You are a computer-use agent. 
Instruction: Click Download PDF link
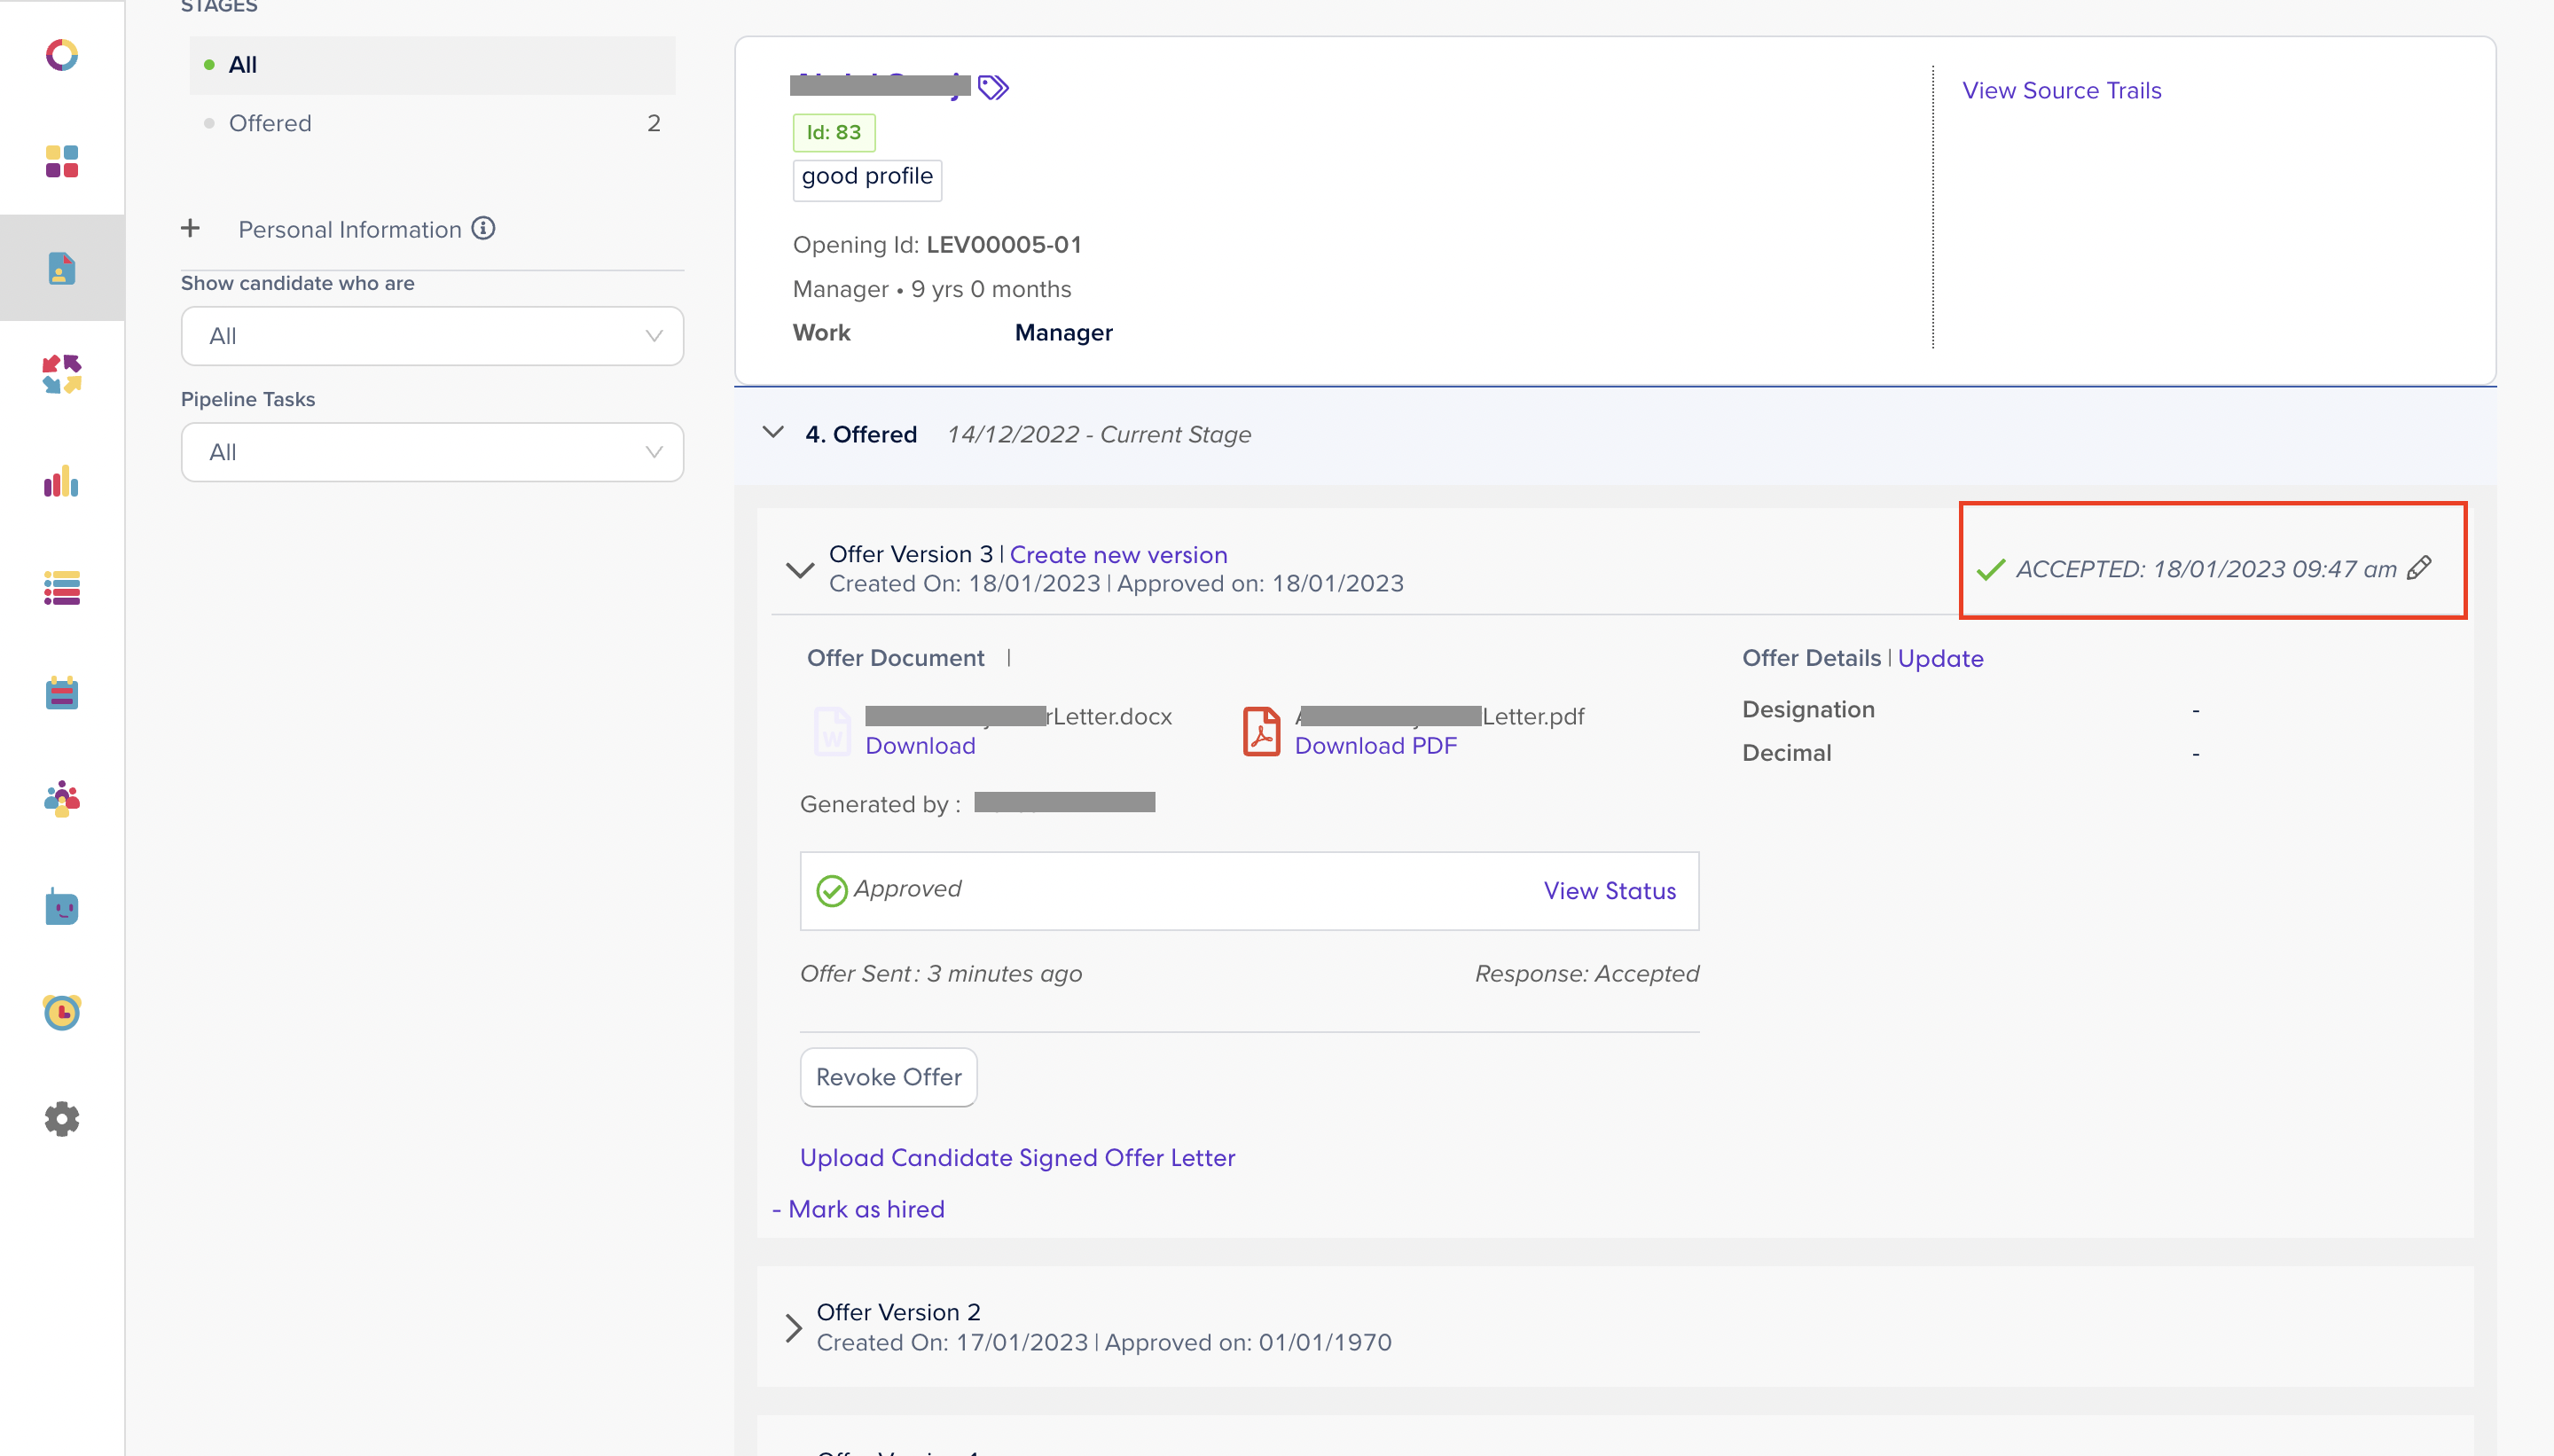[1376, 746]
